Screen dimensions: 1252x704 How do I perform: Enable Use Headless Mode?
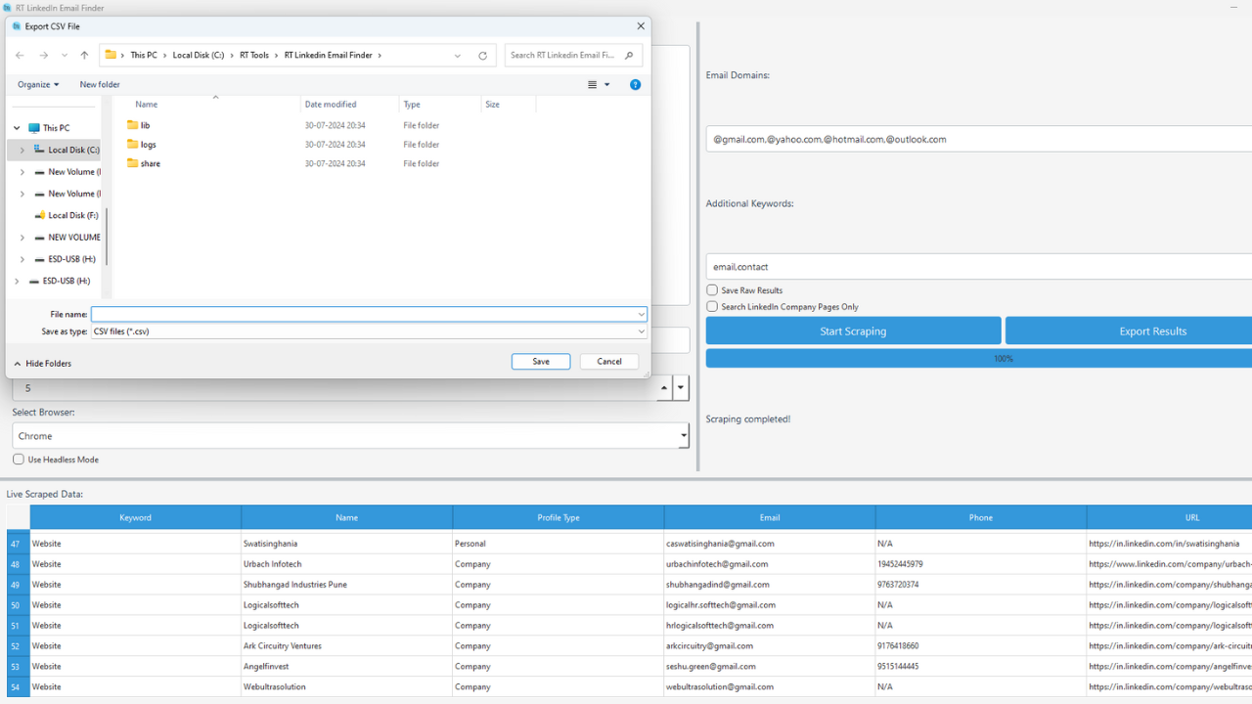pos(18,459)
